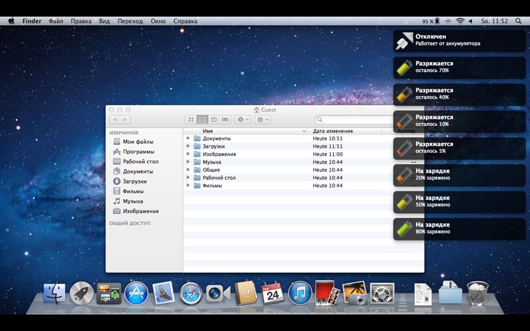The height and width of the screenshot is (331, 530).
Task: Select date Heute 11:00 cell
Action: pyautogui.click(x=327, y=154)
